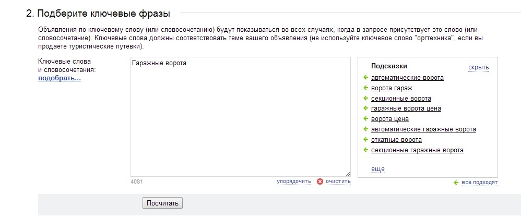Expand more hints with еще

tap(378, 169)
